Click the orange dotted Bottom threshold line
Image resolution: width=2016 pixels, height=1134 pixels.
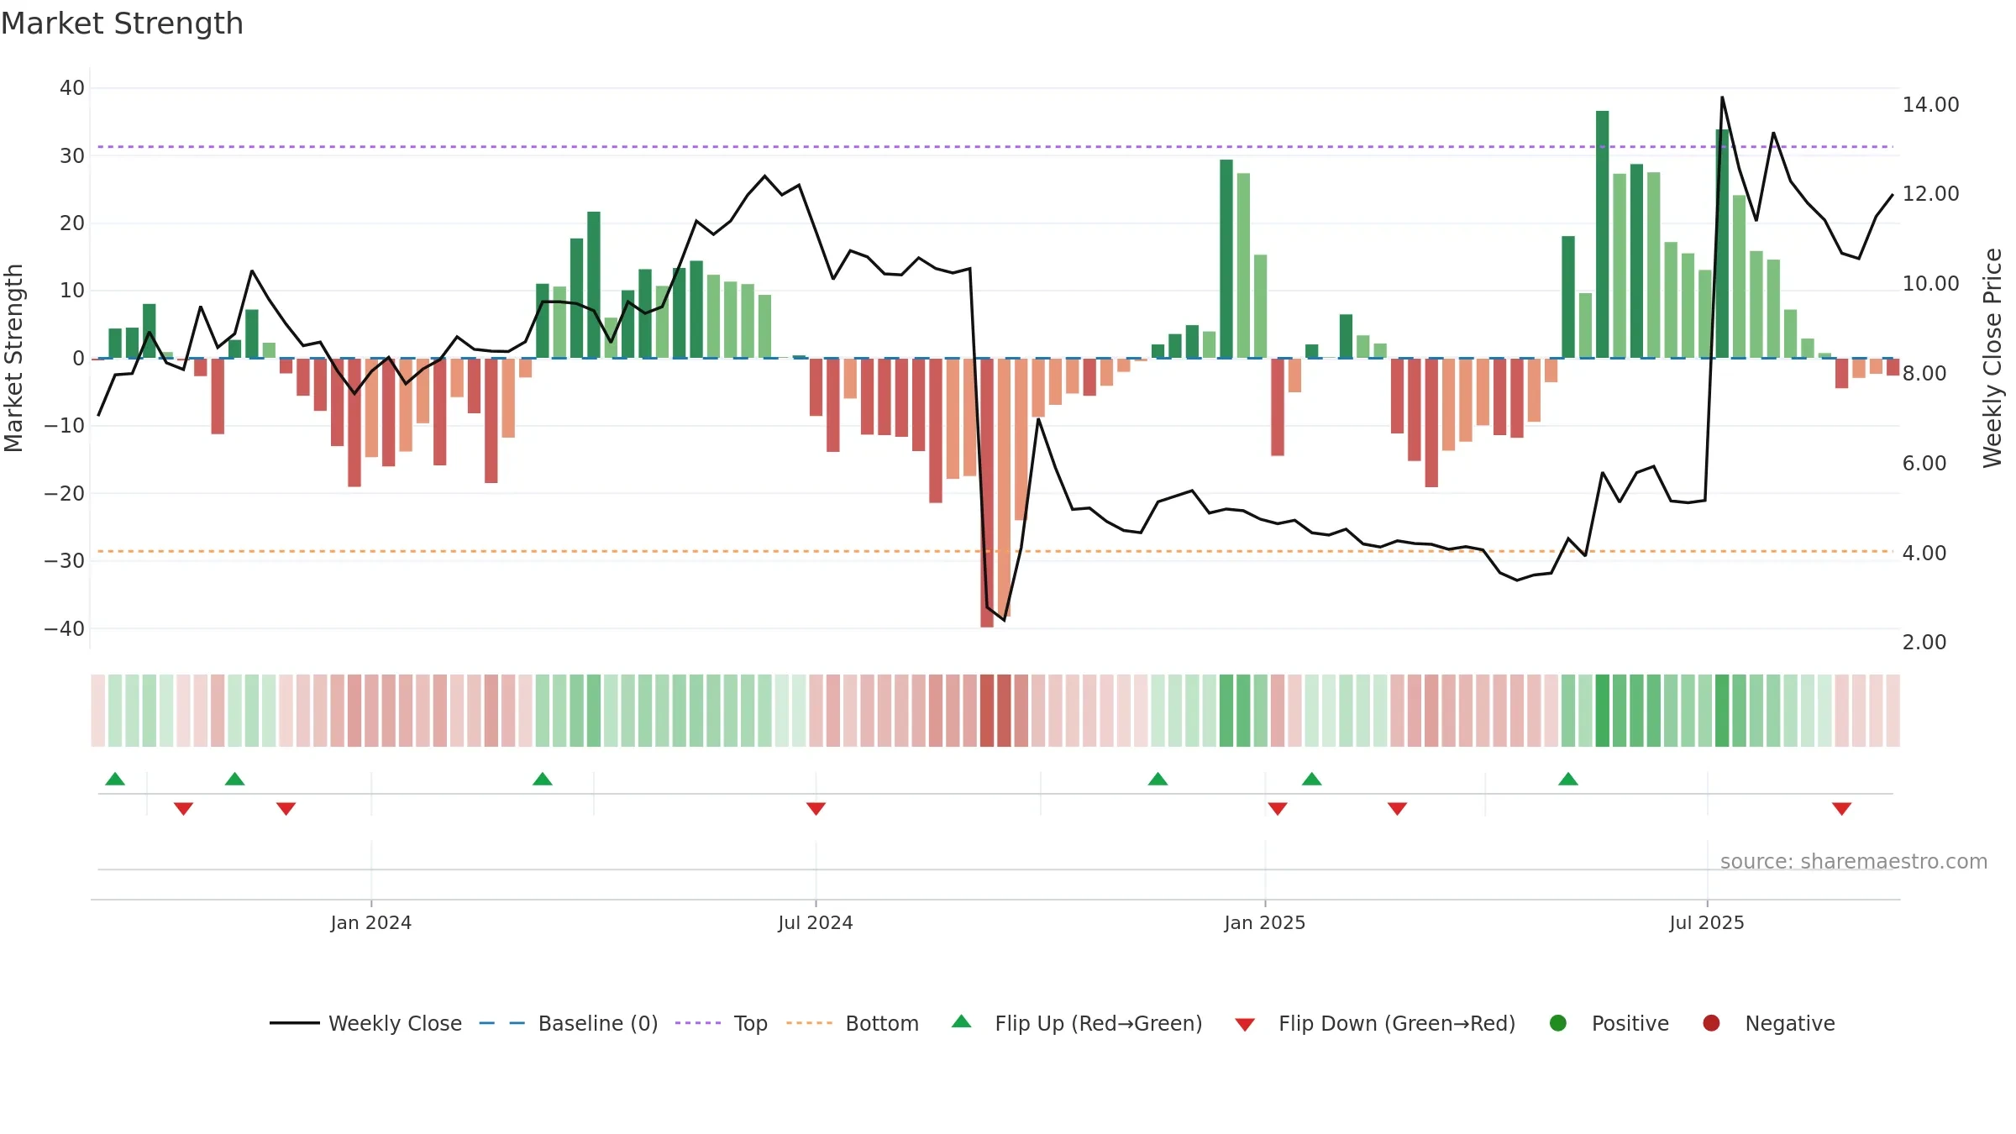[x=995, y=551]
